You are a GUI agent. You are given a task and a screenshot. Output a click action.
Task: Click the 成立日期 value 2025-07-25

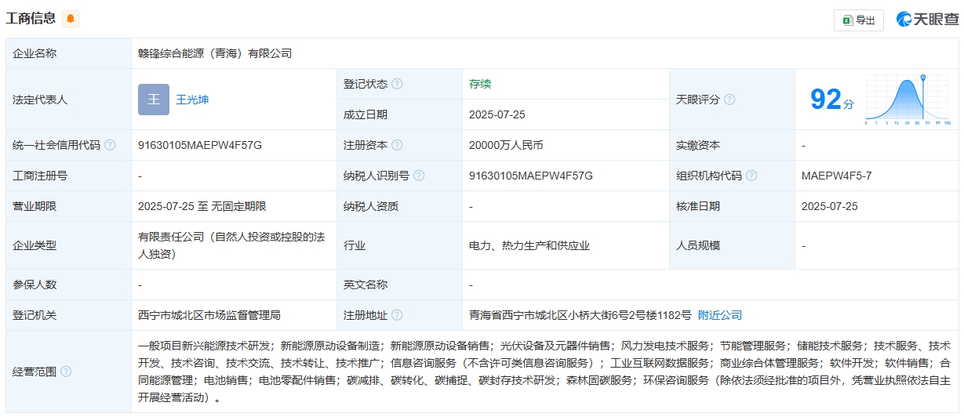coord(497,114)
